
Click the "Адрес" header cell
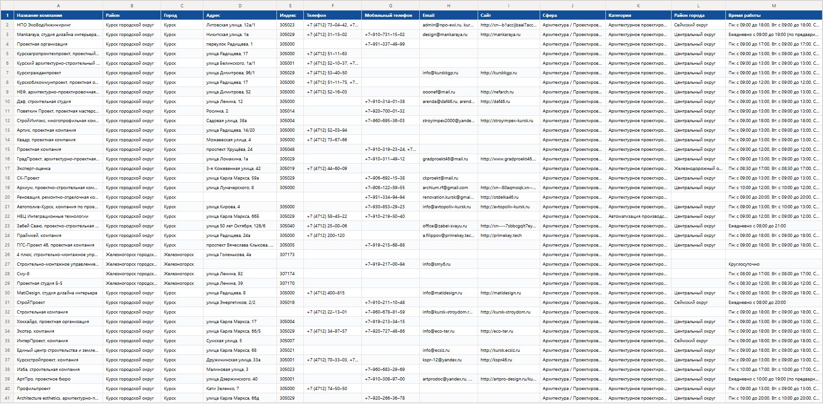point(240,15)
